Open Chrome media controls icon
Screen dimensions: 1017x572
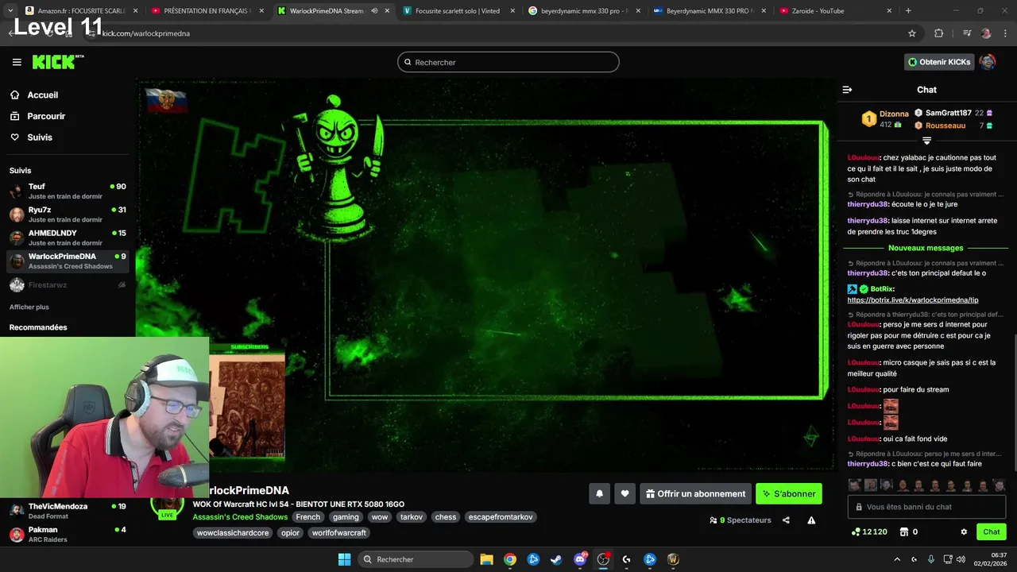967,33
